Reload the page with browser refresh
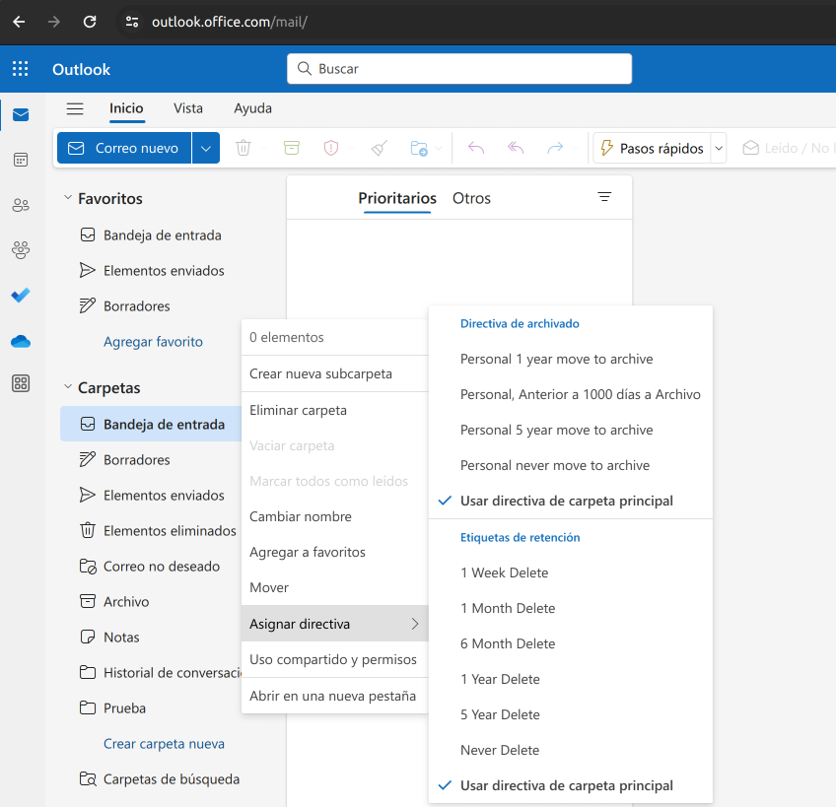 90,21
